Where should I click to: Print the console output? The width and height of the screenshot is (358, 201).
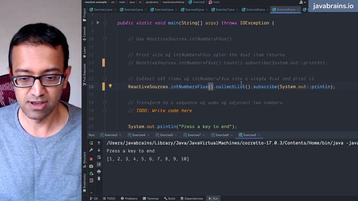click(99, 171)
